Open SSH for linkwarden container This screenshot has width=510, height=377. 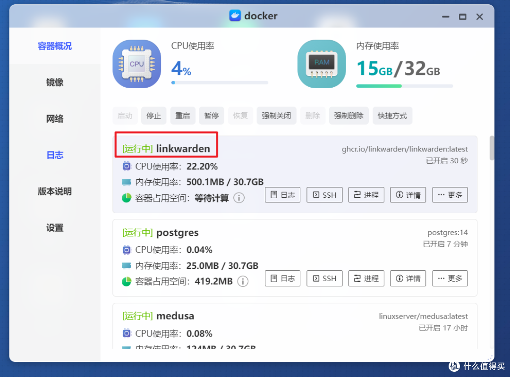point(324,195)
